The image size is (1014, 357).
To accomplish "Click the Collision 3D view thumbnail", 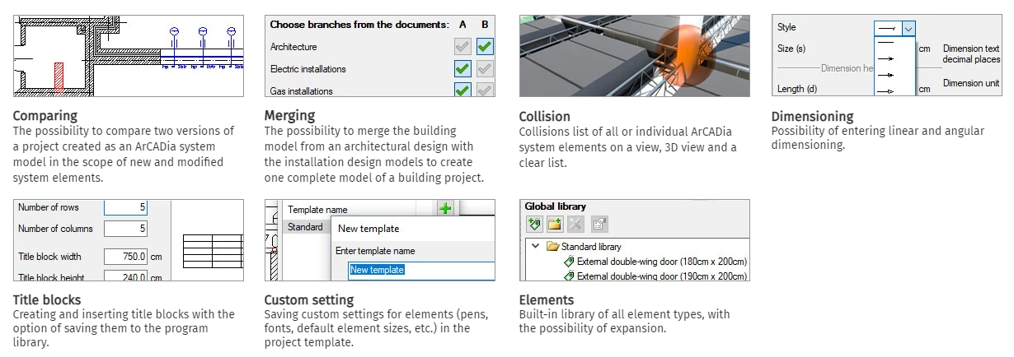I will [634, 56].
